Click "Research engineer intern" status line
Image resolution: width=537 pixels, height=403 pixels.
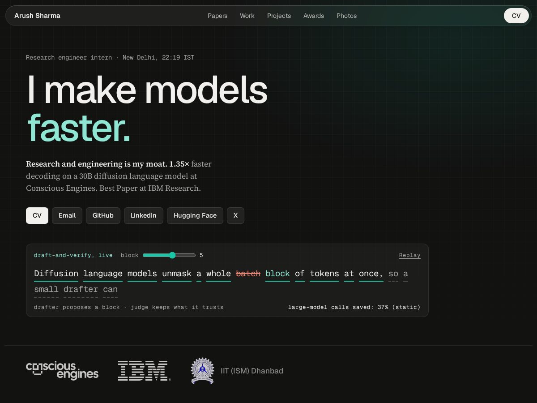click(x=69, y=57)
